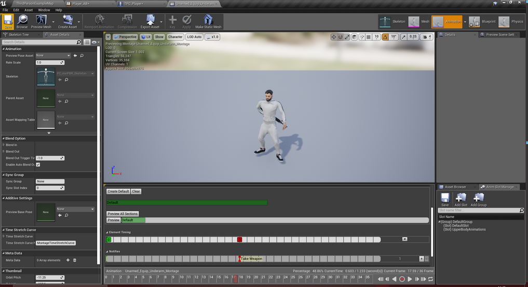Click the play reverse button

[395, 279]
